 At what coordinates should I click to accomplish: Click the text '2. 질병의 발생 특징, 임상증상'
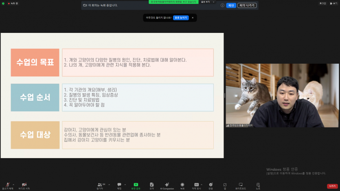(91, 95)
